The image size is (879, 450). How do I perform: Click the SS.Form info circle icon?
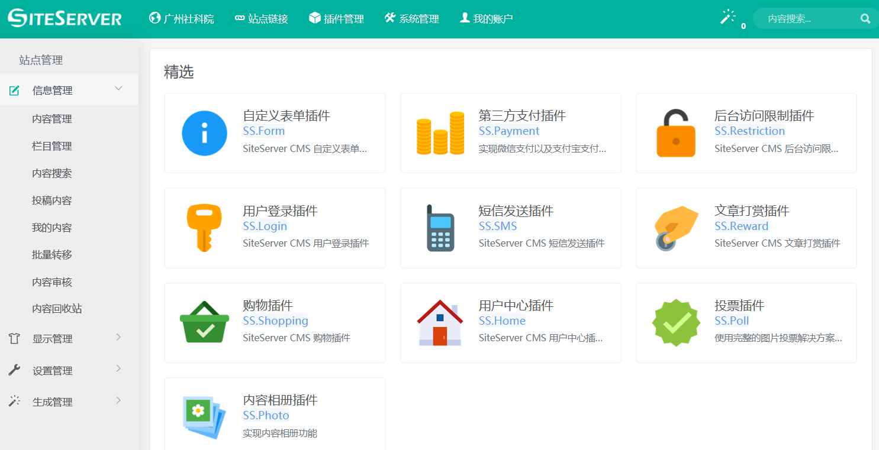204,133
